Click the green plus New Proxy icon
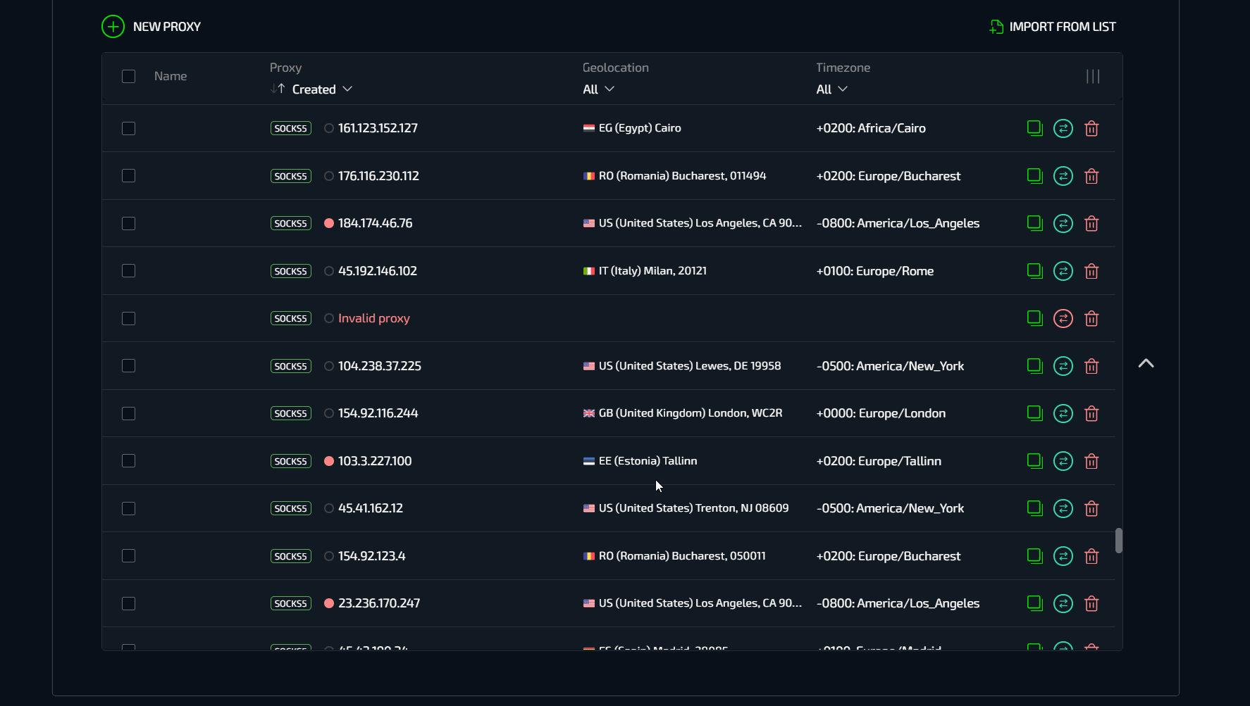 [x=113, y=27]
